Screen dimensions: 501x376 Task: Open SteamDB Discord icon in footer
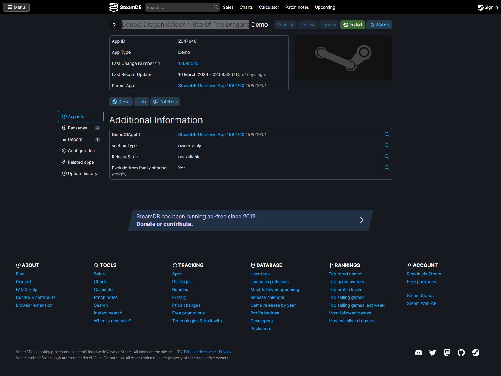click(x=419, y=353)
